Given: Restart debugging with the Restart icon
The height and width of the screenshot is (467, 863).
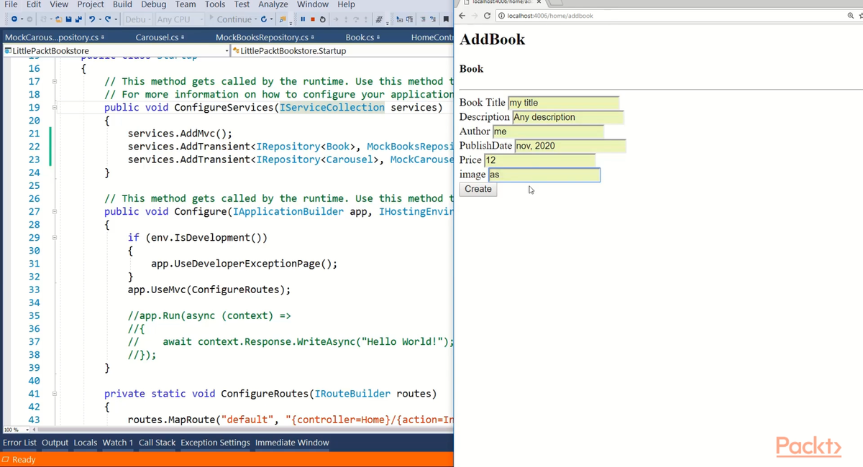Looking at the screenshot, I should click(323, 19).
